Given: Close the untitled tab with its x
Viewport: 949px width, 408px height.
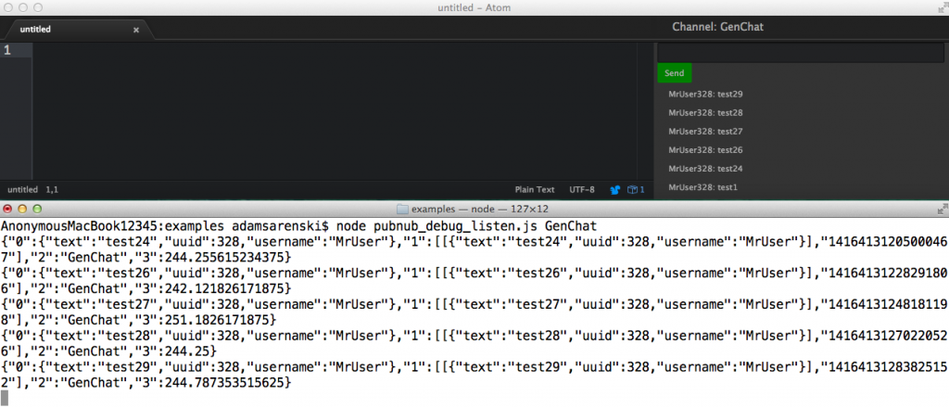Looking at the screenshot, I should coord(136,30).
